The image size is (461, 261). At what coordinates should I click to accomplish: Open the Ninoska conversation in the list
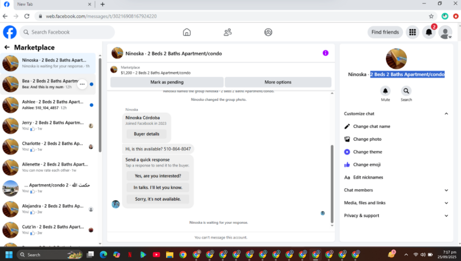tap(48, 63)
